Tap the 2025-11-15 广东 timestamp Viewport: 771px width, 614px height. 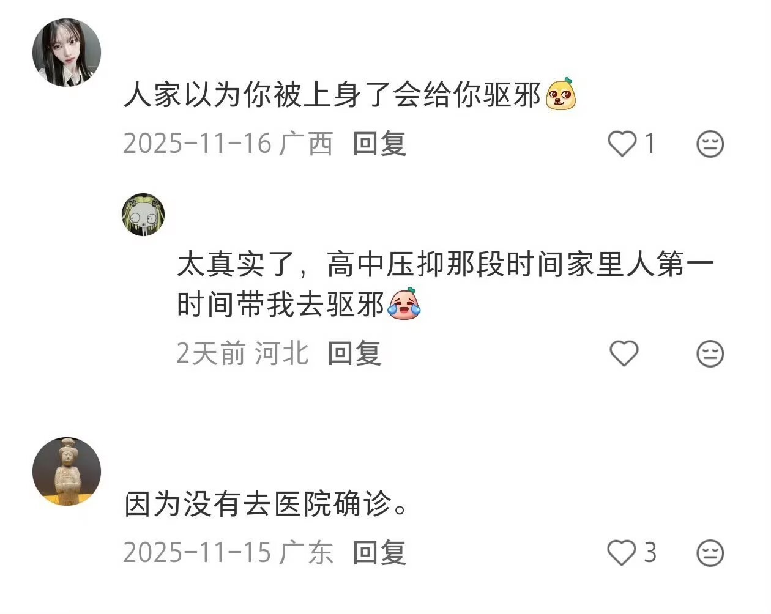click(x=228, y=553)
